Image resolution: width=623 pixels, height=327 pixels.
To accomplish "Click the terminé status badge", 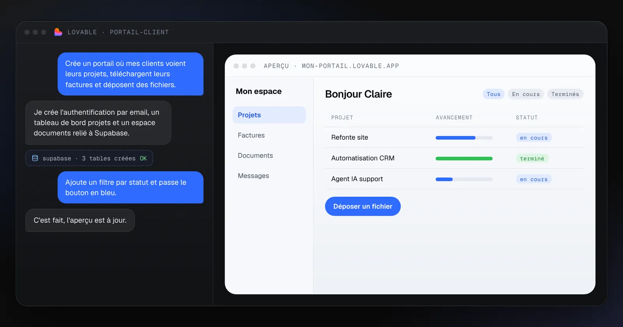I will tap(532, 158).
